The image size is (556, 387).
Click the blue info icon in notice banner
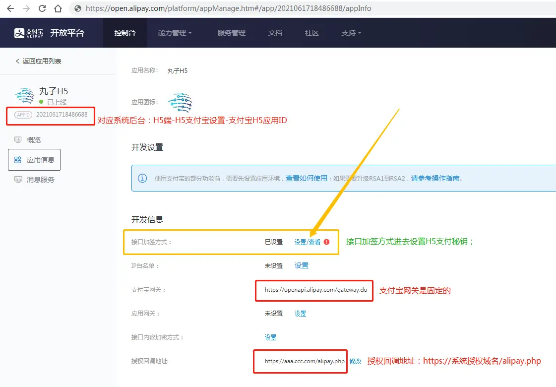pos(142,178)
